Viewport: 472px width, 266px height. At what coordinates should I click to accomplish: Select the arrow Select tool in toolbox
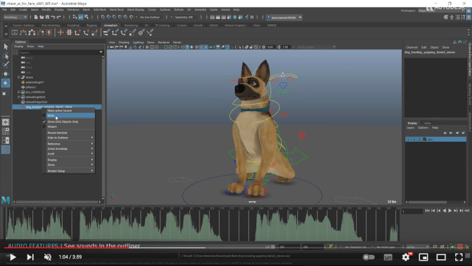click(x=5, y=47)
